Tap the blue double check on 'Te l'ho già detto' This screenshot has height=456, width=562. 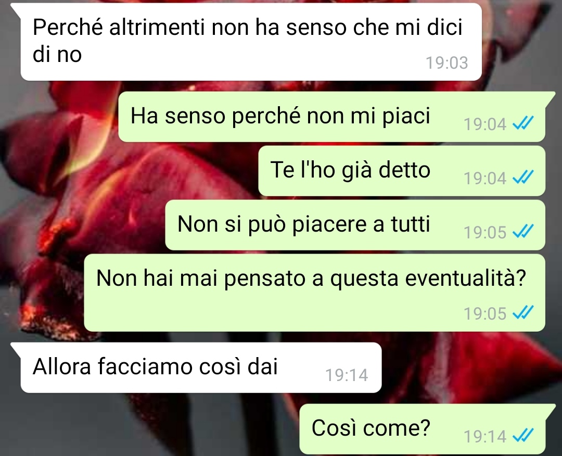pyautogui.click(x=523, y=178)
